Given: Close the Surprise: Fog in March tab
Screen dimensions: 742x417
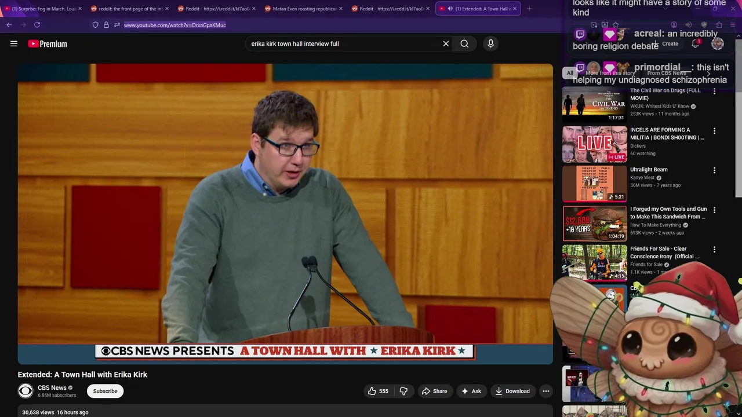Looking at the screenshot, I should click(x=80, y=9).
